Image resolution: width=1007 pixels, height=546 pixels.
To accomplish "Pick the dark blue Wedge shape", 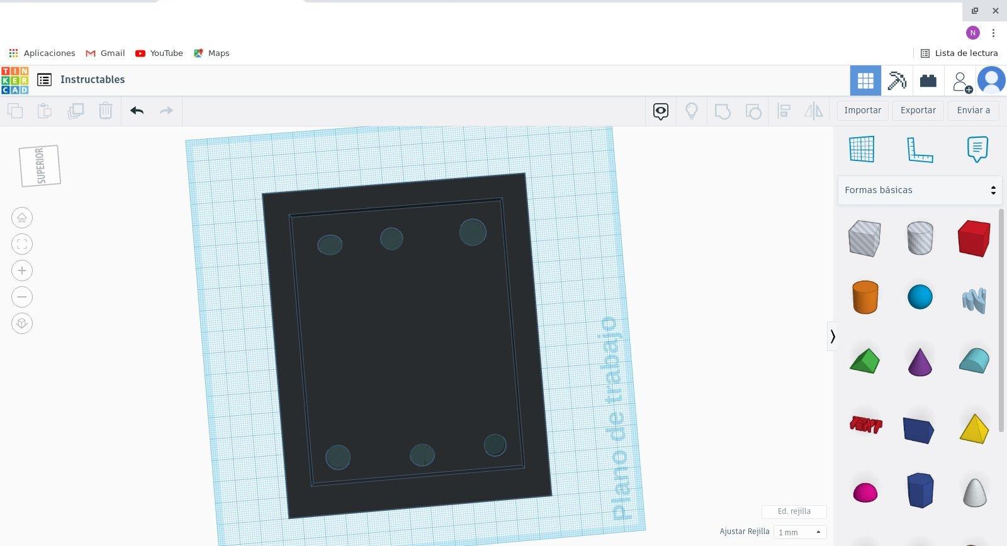I will click(x=919, y=430).
